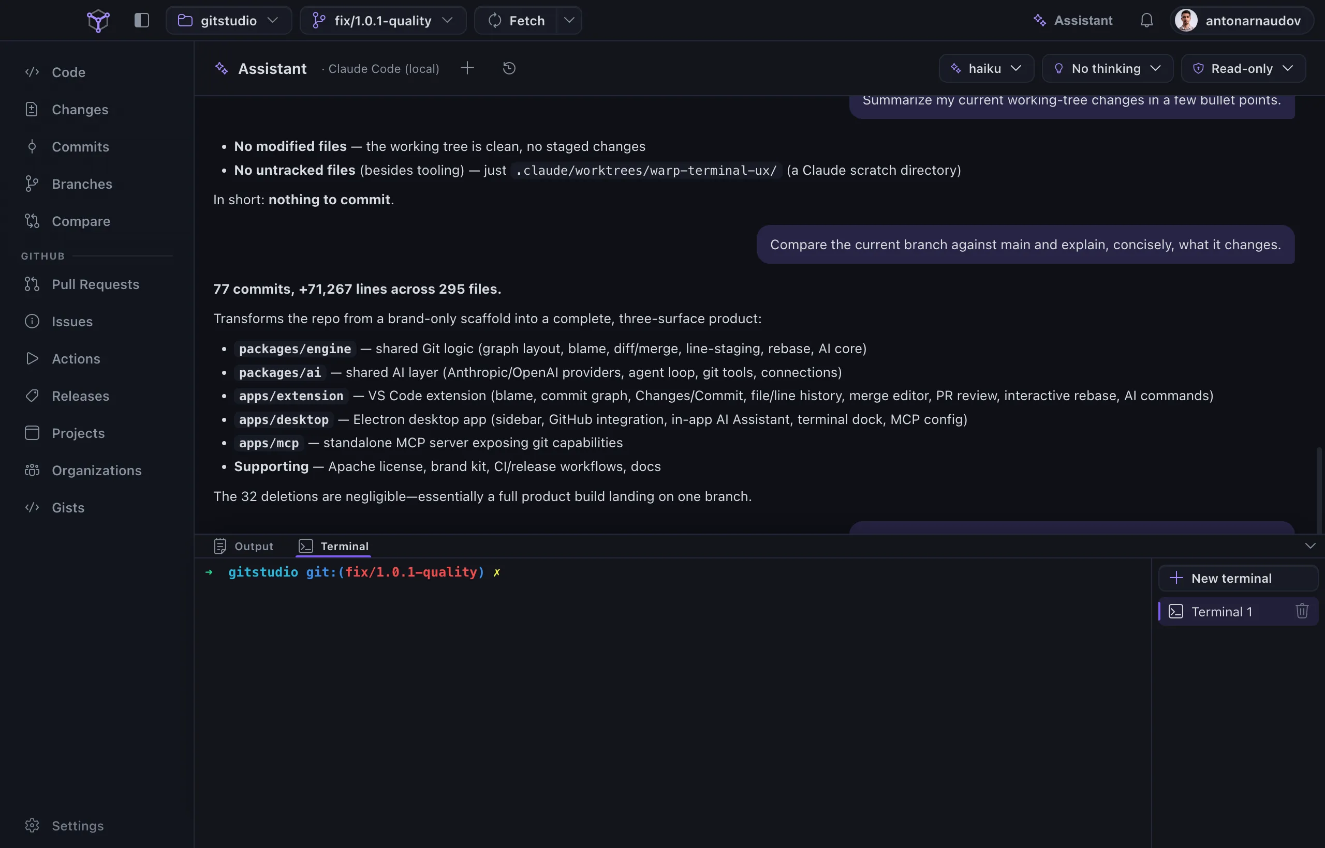The image size is (1325, 848).
Task: Open Settings gear icon
Action: click(32, 825)
